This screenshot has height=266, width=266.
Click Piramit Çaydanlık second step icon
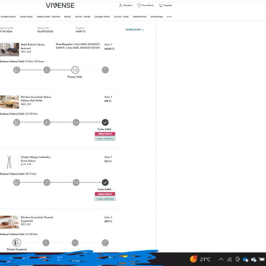(x=46, y=243)
